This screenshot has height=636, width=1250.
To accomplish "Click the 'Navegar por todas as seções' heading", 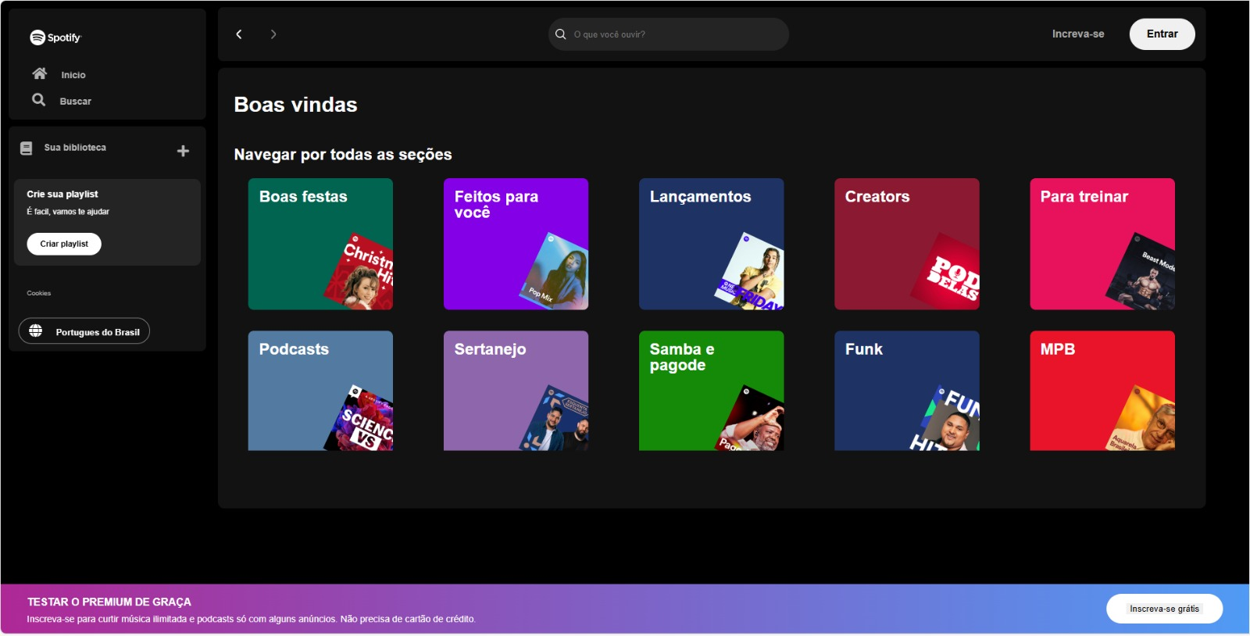I will pyautogui.click(x=343, y=155).
